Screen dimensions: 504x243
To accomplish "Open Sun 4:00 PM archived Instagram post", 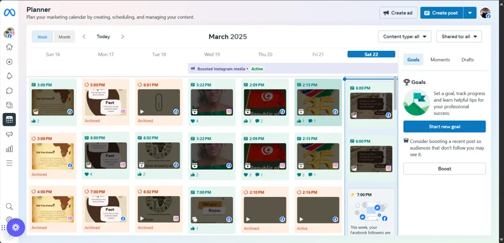I will click(53, 209).
